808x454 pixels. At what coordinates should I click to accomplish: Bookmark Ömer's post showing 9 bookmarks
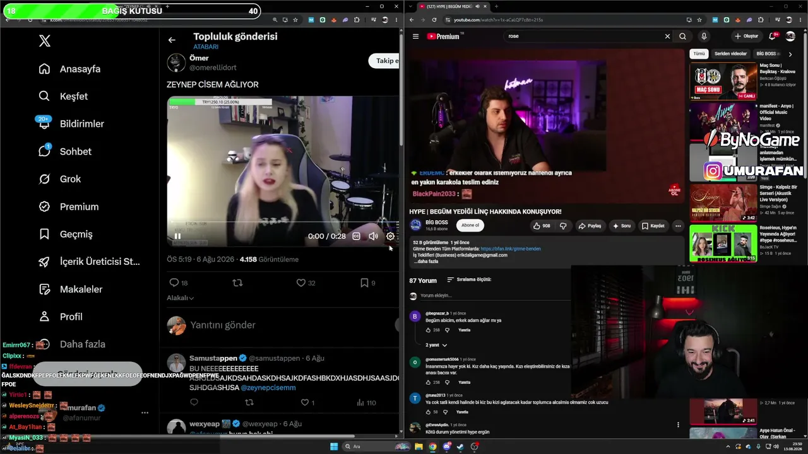[364, 283]
